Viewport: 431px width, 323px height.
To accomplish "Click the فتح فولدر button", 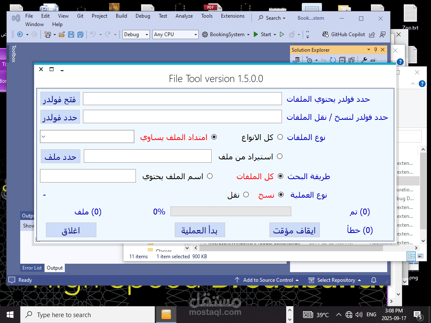I will pos(60,98).
